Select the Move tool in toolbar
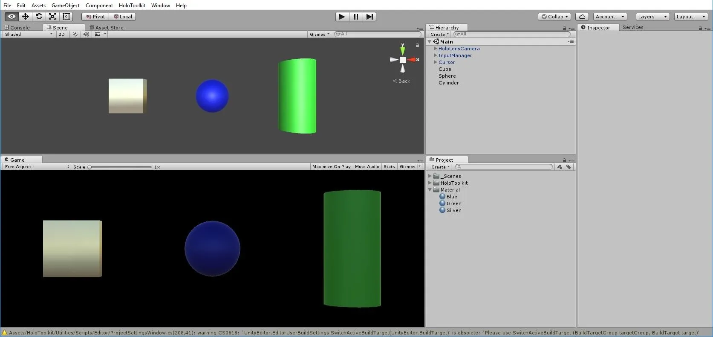713x337 pixels. [x=25, y=16]
